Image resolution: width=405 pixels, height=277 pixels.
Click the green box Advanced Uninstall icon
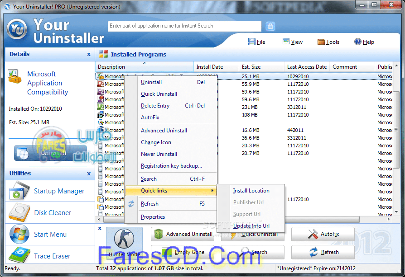pos(158,234)
